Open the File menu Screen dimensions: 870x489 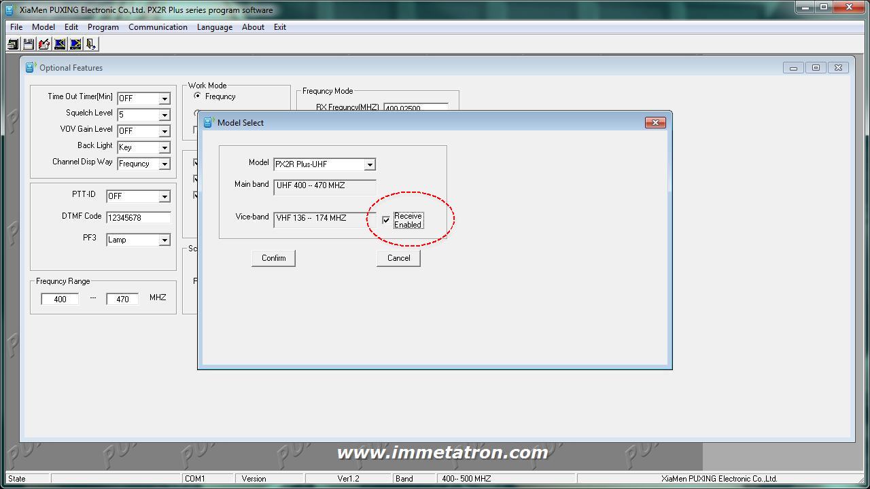16,27
